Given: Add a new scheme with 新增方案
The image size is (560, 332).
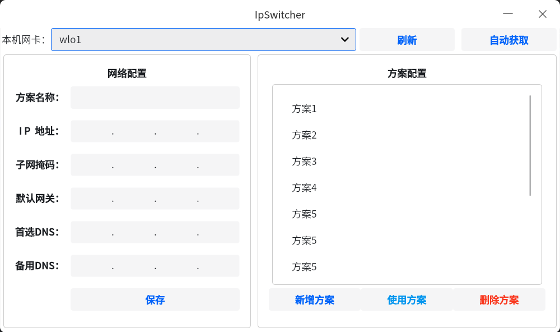Looking at the screenshot, I should pos(315,300).
